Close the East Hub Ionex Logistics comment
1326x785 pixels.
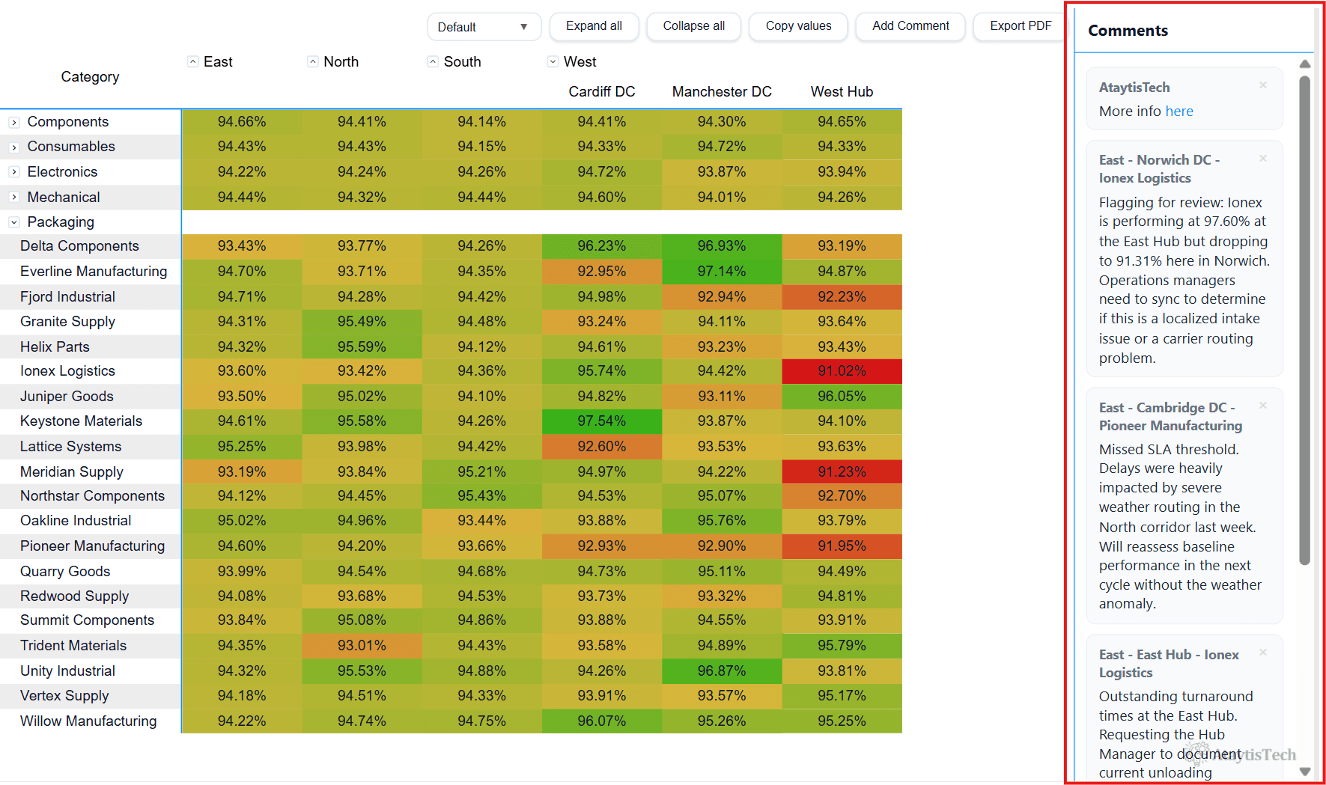pos(1262,653)
